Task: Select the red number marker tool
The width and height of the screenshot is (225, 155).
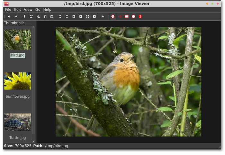Action: (x=140, y=16)
